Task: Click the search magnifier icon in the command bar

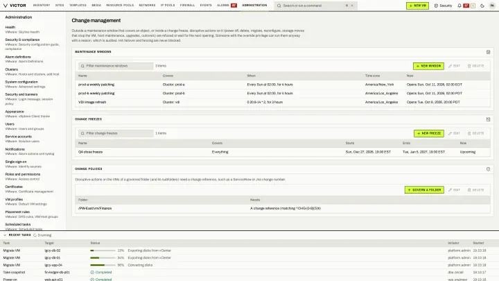Action: point(279,6)
